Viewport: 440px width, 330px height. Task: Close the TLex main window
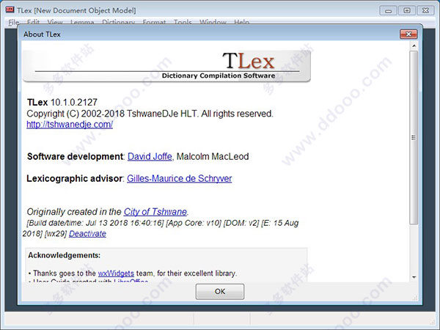(x=425, y=11)
